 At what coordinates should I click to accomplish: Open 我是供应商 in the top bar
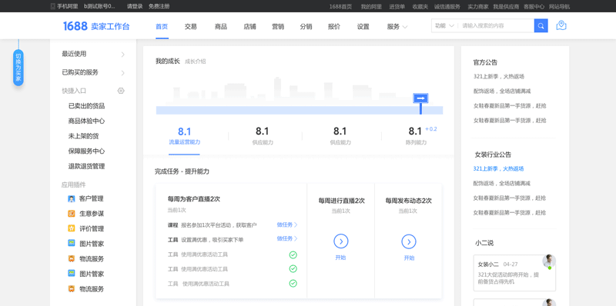(506, 7)
